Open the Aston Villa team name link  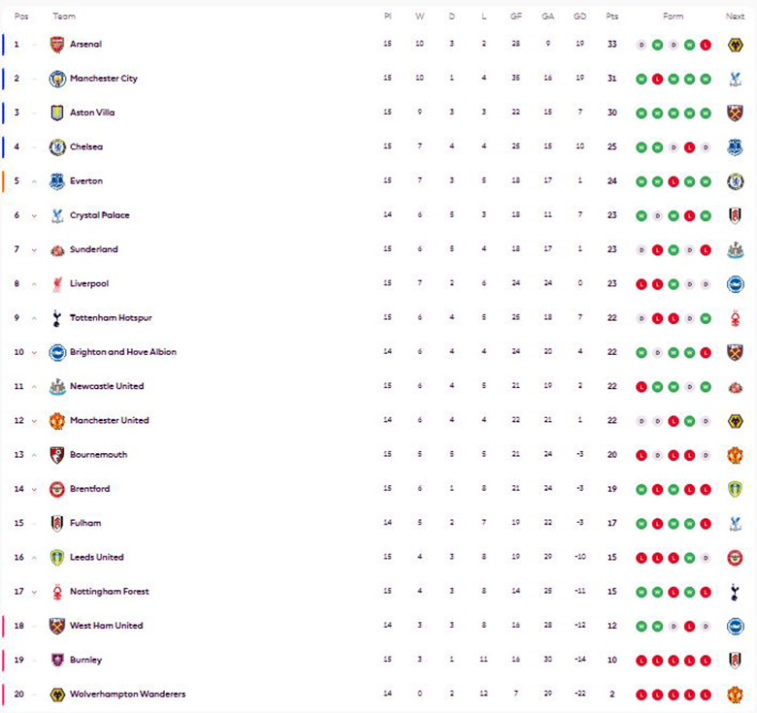click(x=92, y=113)
